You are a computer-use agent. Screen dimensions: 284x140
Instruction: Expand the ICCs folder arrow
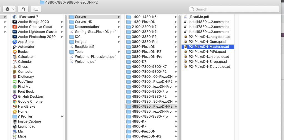click(119, 37)
